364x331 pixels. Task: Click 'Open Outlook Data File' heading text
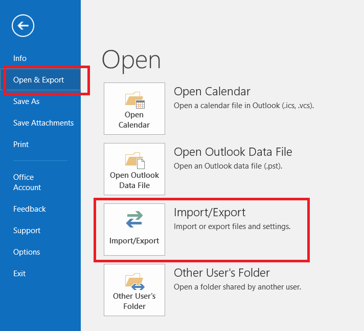point(233,152)
